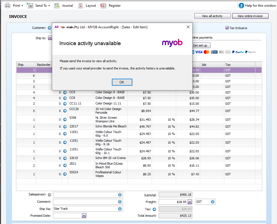
Task: Click the Print toolbar icon
Action: [x=8, y=5]
